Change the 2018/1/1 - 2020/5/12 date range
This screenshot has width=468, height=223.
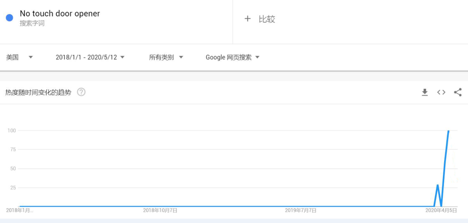(90, 57)
